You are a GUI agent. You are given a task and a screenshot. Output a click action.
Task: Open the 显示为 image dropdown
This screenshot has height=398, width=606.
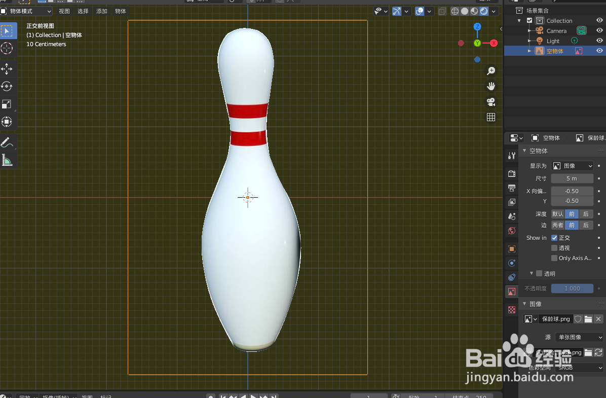[x=572, y=165]
